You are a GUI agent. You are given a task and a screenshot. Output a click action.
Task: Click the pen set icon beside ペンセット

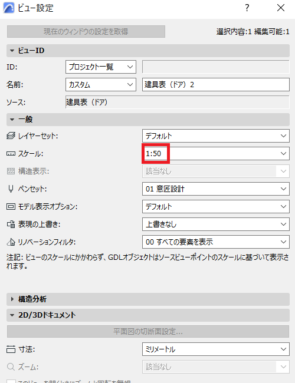pos(11,189)
